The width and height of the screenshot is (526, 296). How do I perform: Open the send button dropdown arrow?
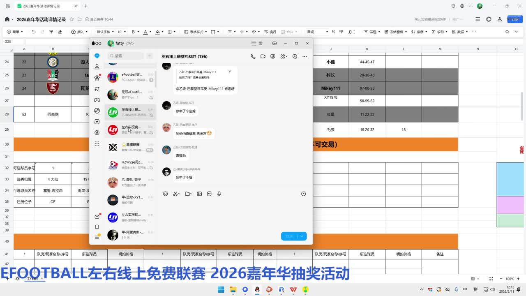[x=302, y=236]
